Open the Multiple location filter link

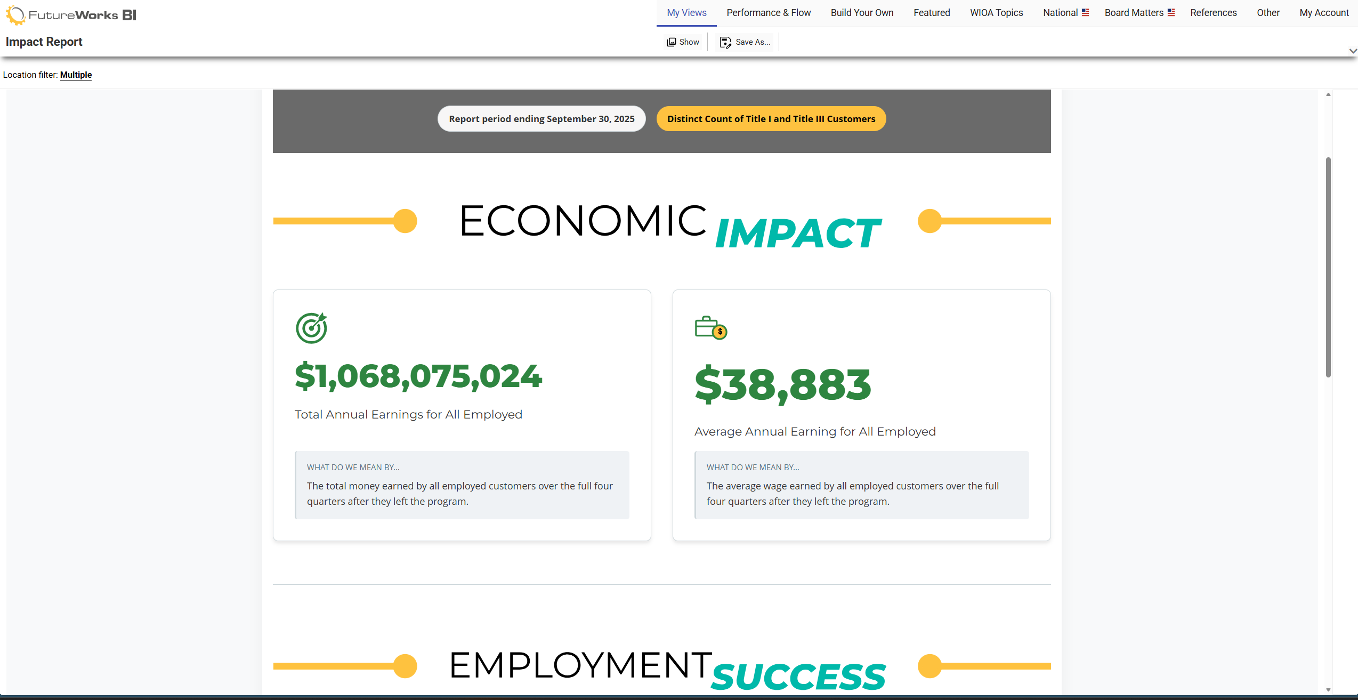click(x=76, y=75)
